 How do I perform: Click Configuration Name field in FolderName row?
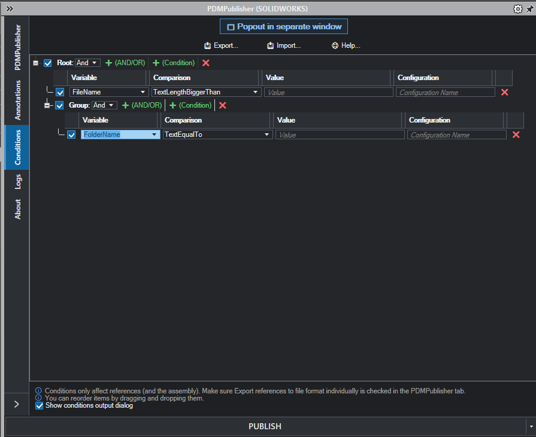click(457, 135)
